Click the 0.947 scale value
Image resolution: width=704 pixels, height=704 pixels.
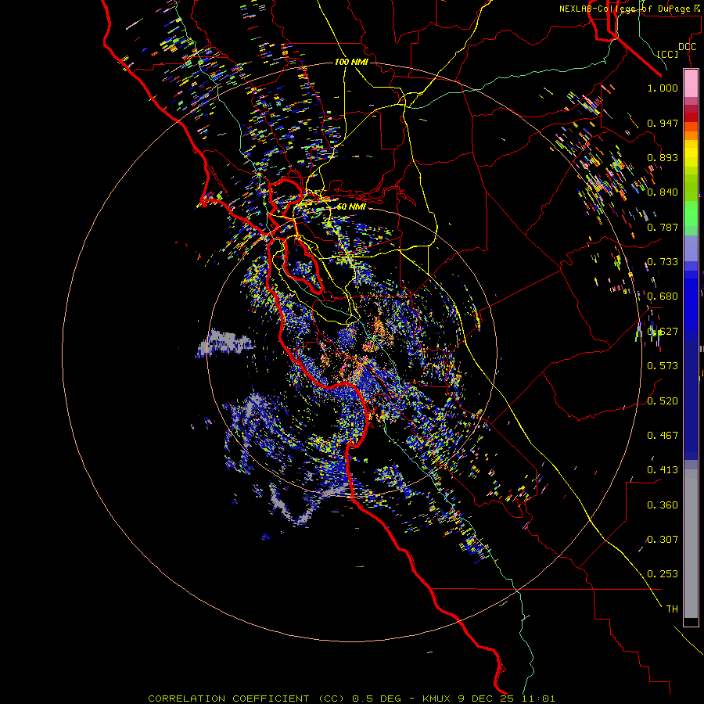coord(663,123)
